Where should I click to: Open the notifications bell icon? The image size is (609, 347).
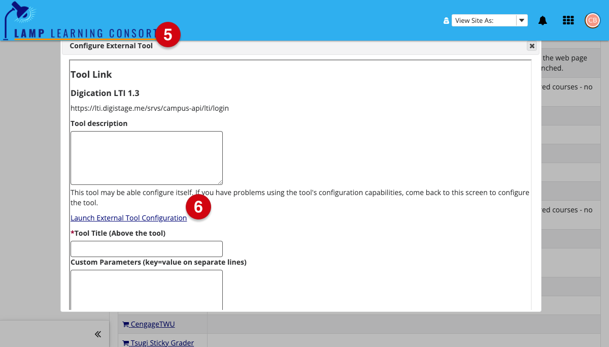coord(543,20)
